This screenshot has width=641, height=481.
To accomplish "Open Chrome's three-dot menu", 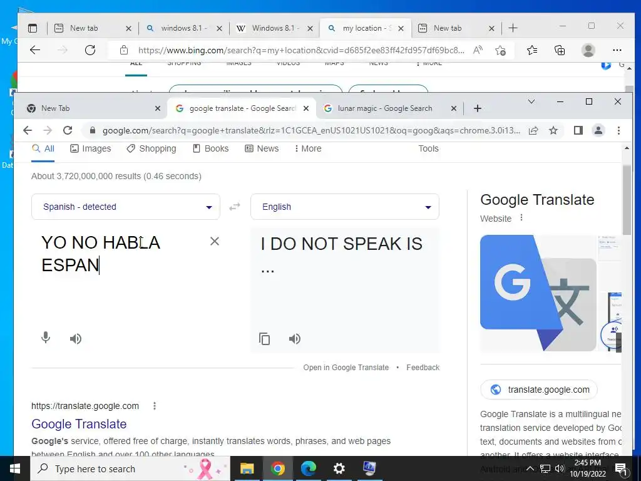I will tap(618, 130).
